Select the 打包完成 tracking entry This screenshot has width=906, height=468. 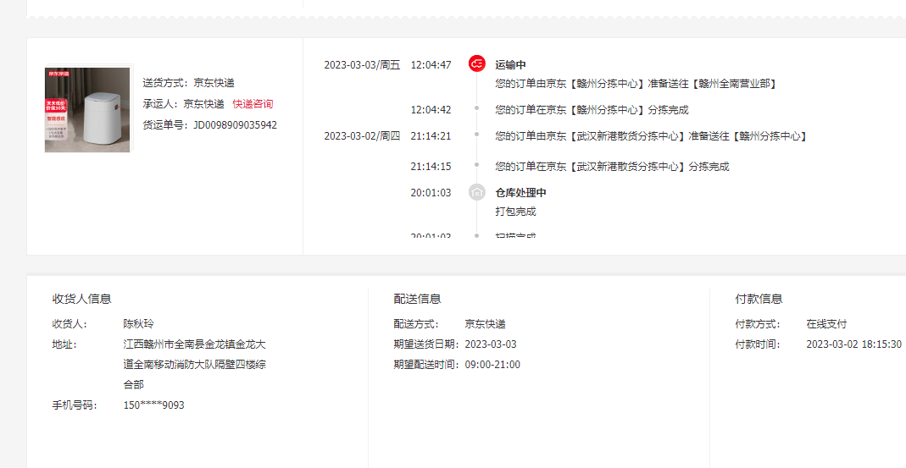coord(515,212)
